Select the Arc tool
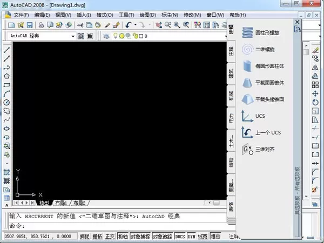 (x=6, y=93)
